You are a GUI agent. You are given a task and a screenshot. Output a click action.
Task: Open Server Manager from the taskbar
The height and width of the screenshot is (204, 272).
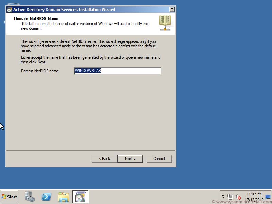(x=29, y=197)
